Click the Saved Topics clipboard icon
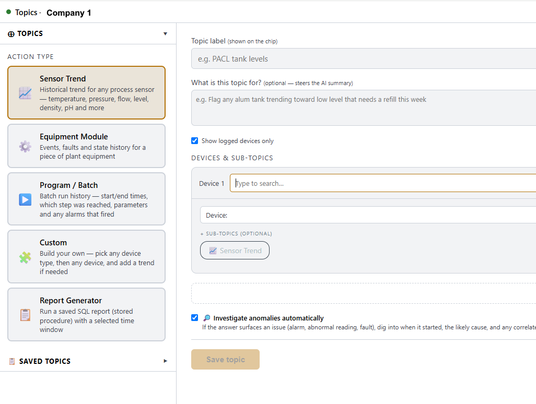Image resolution: width=536 pixels, height=404 pixels. 12,361
